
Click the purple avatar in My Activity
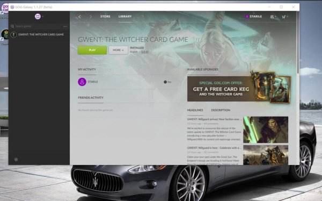click(82, 82)
